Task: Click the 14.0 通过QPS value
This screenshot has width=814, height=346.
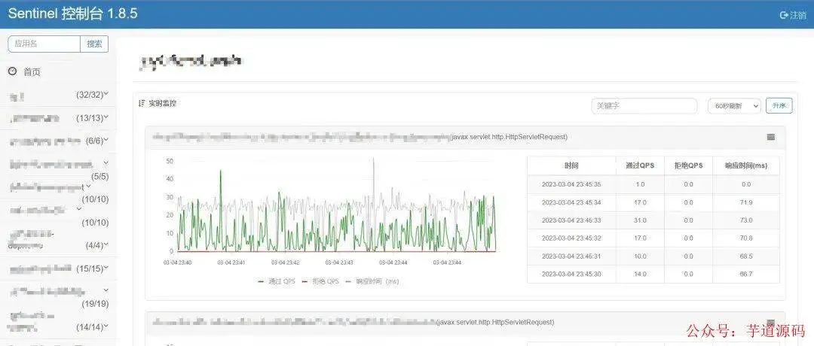Action: coord(640,274)
